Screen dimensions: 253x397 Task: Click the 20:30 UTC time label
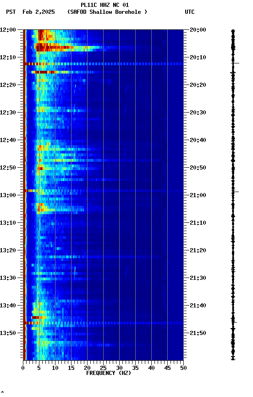[198, 113]
